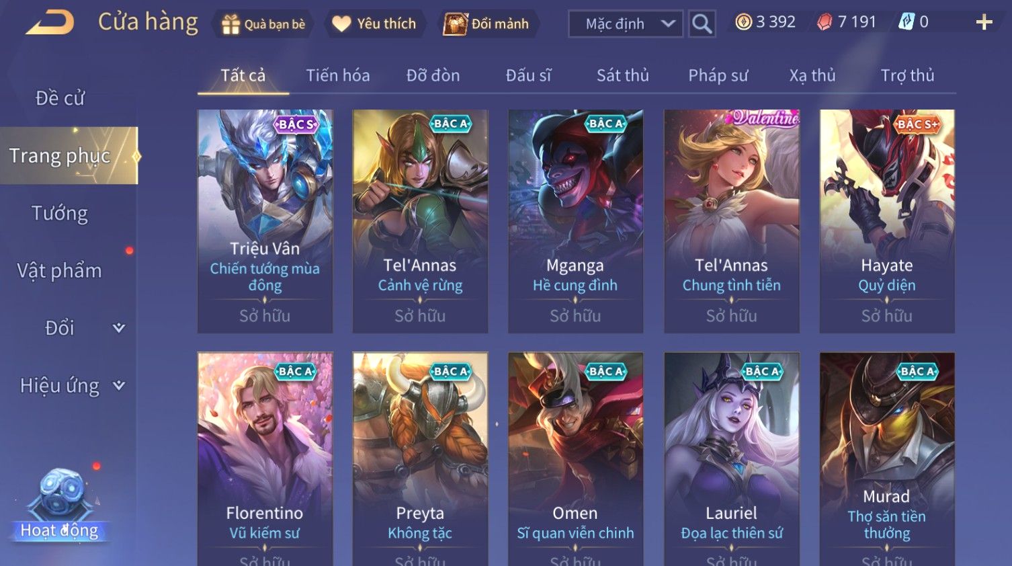Click the blue voucher currency icon

906,22
